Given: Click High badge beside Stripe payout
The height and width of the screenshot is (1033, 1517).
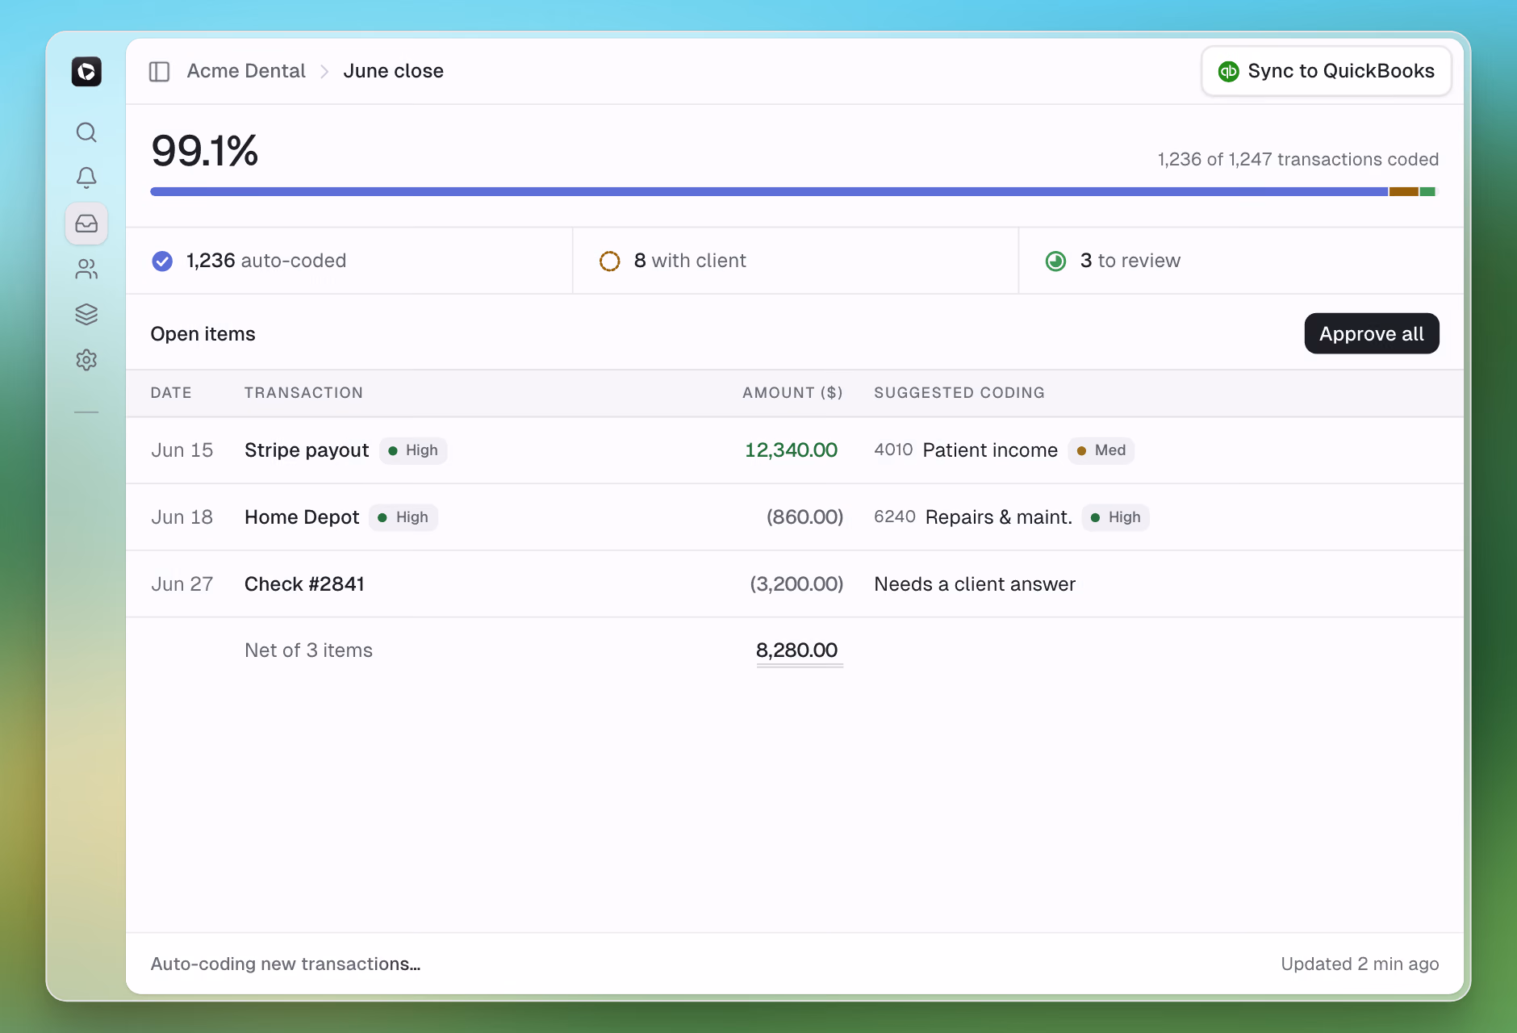Looking at the screenshot, I should [x=413, y=450].
